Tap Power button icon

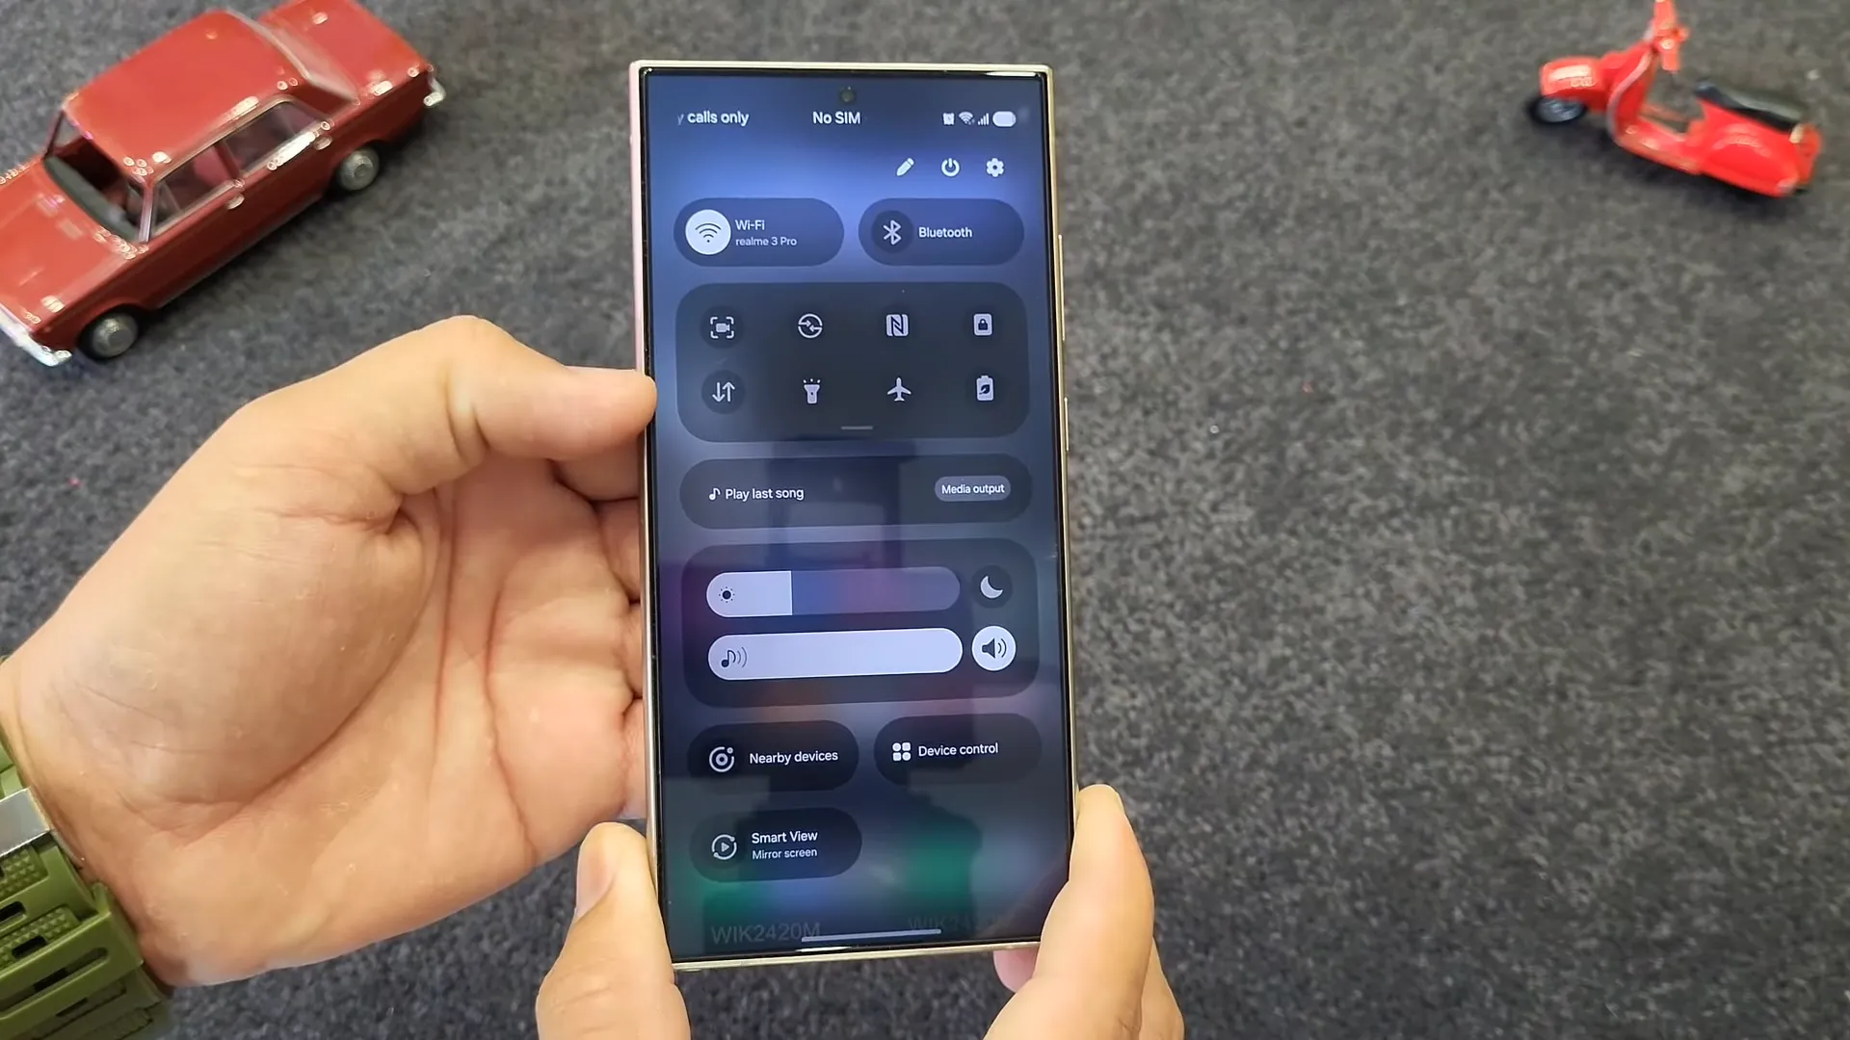(950, 168)
